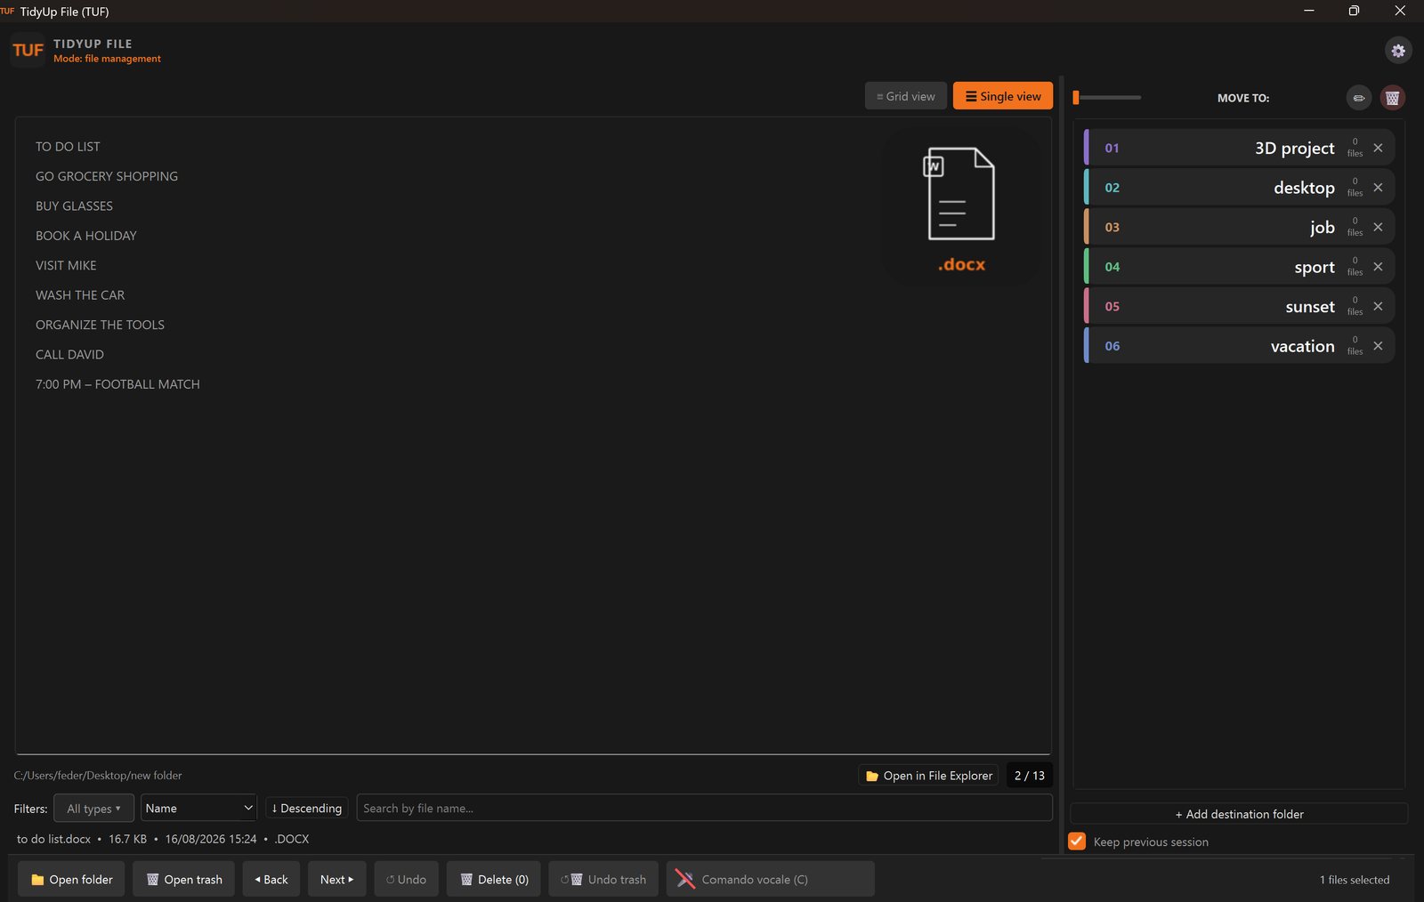This screenshot has height=902, width=1424.
Task: Toggle the Descending sort order
Action: click(307, 808)
